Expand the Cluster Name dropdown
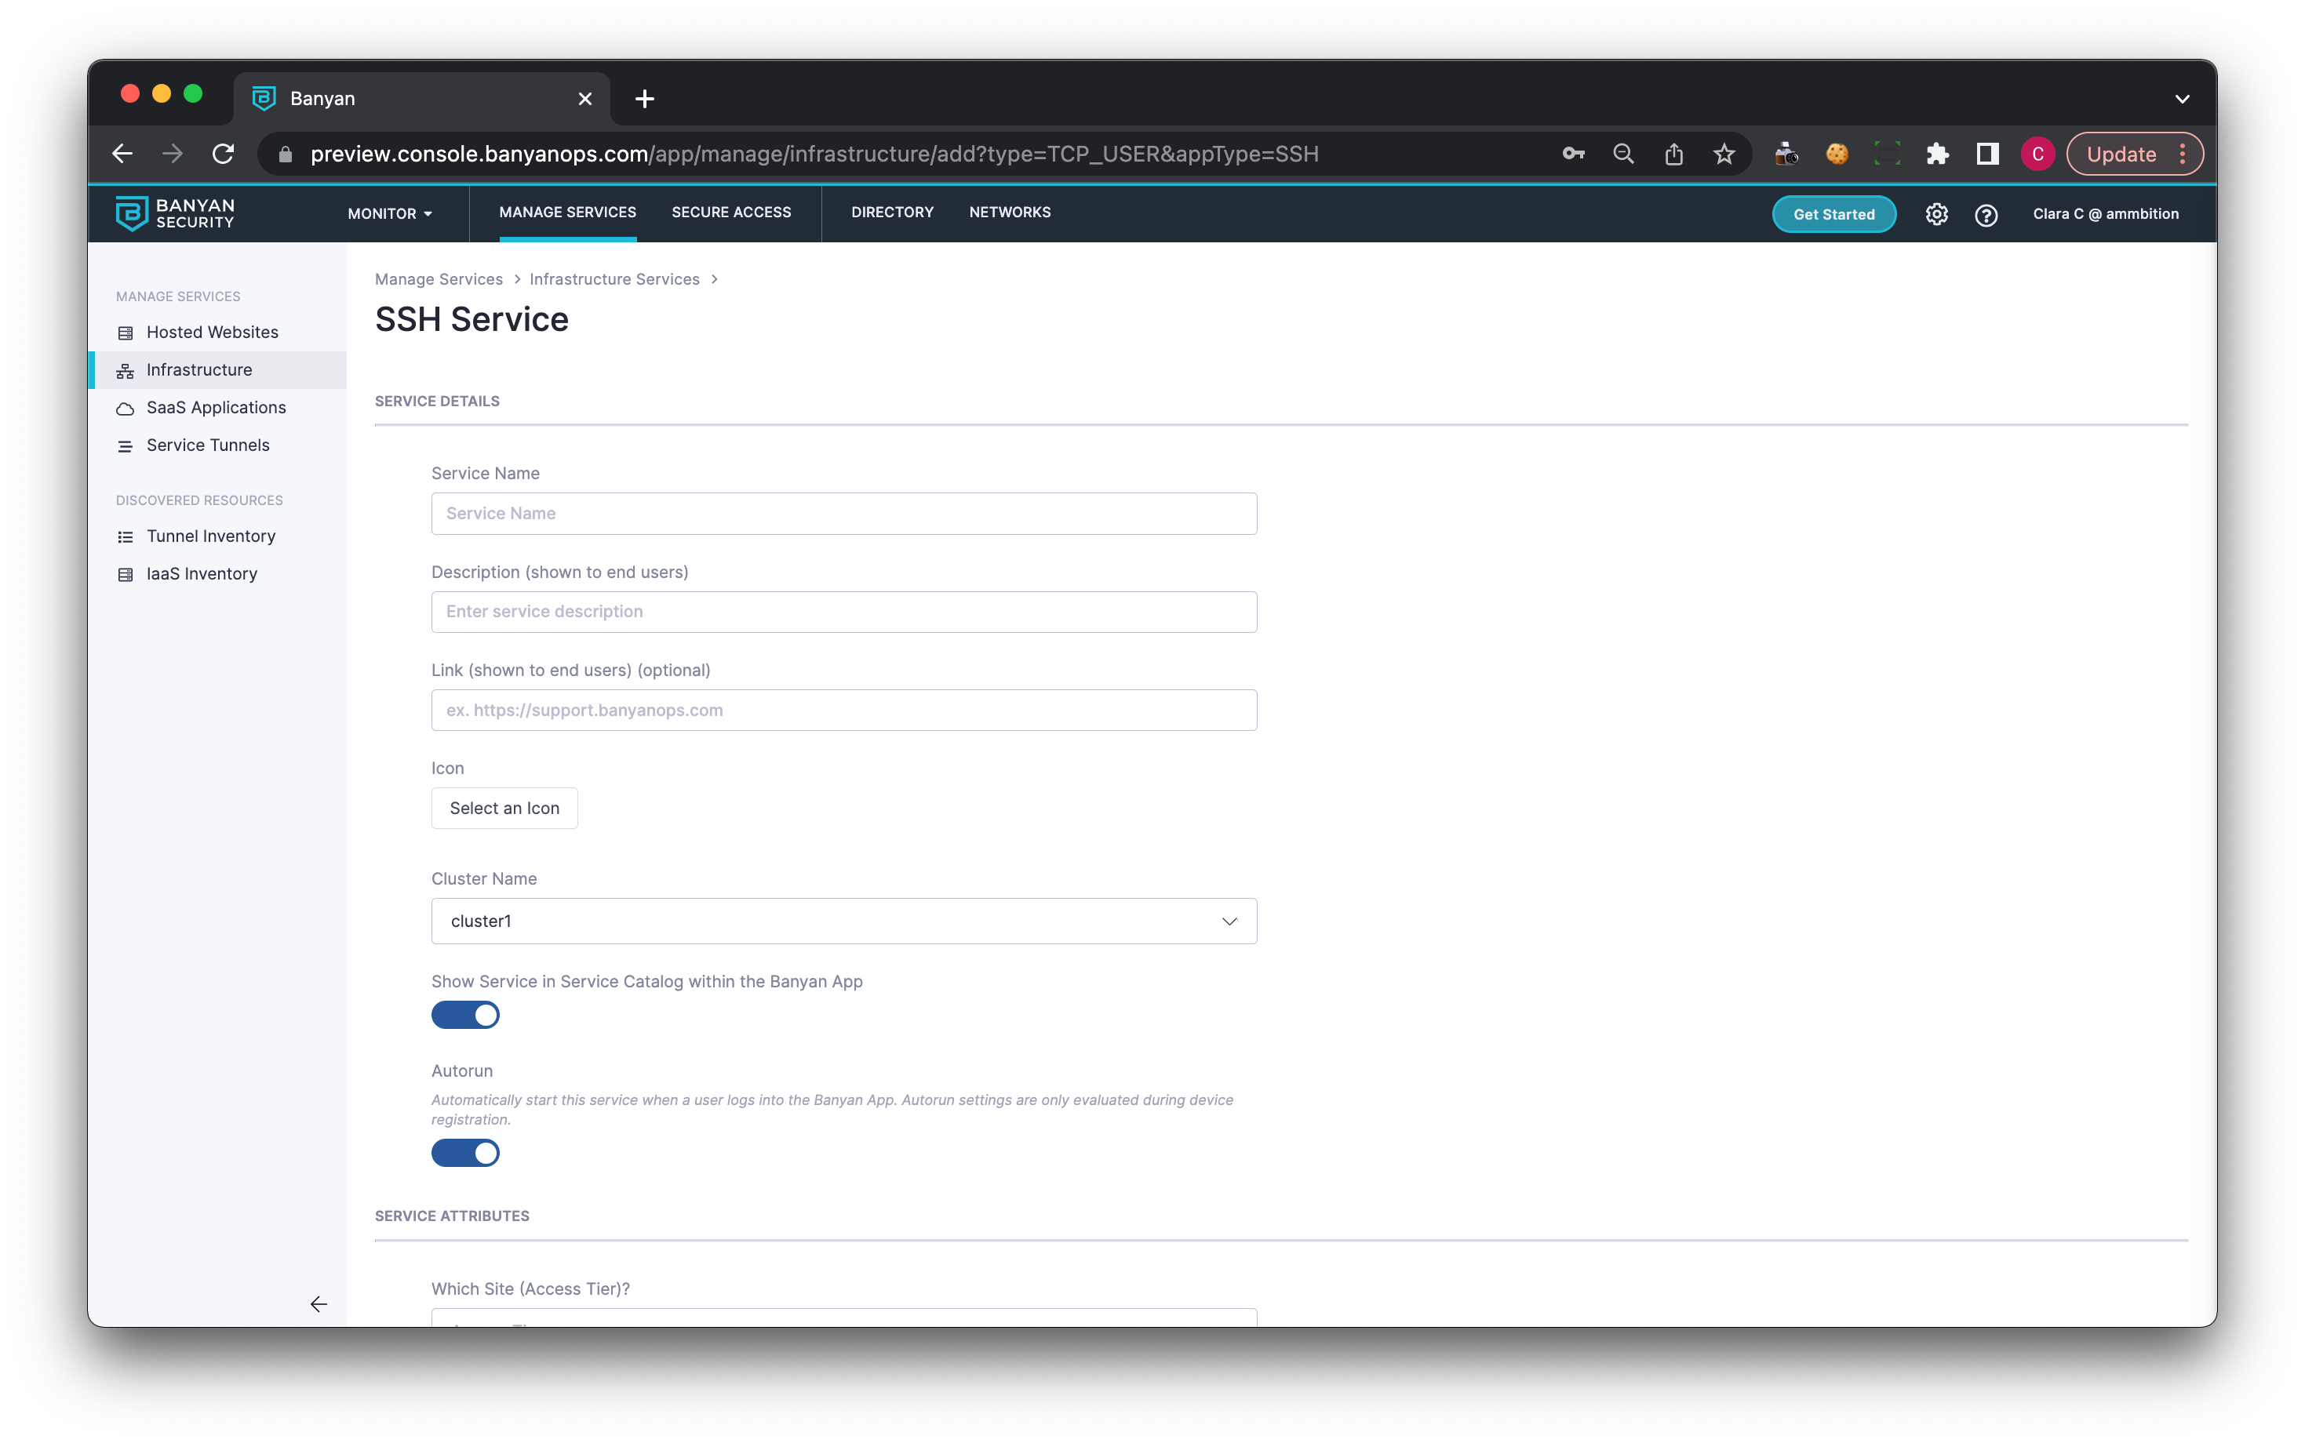The width and height of the screenshot is (2305, 1443). (843, 921)
